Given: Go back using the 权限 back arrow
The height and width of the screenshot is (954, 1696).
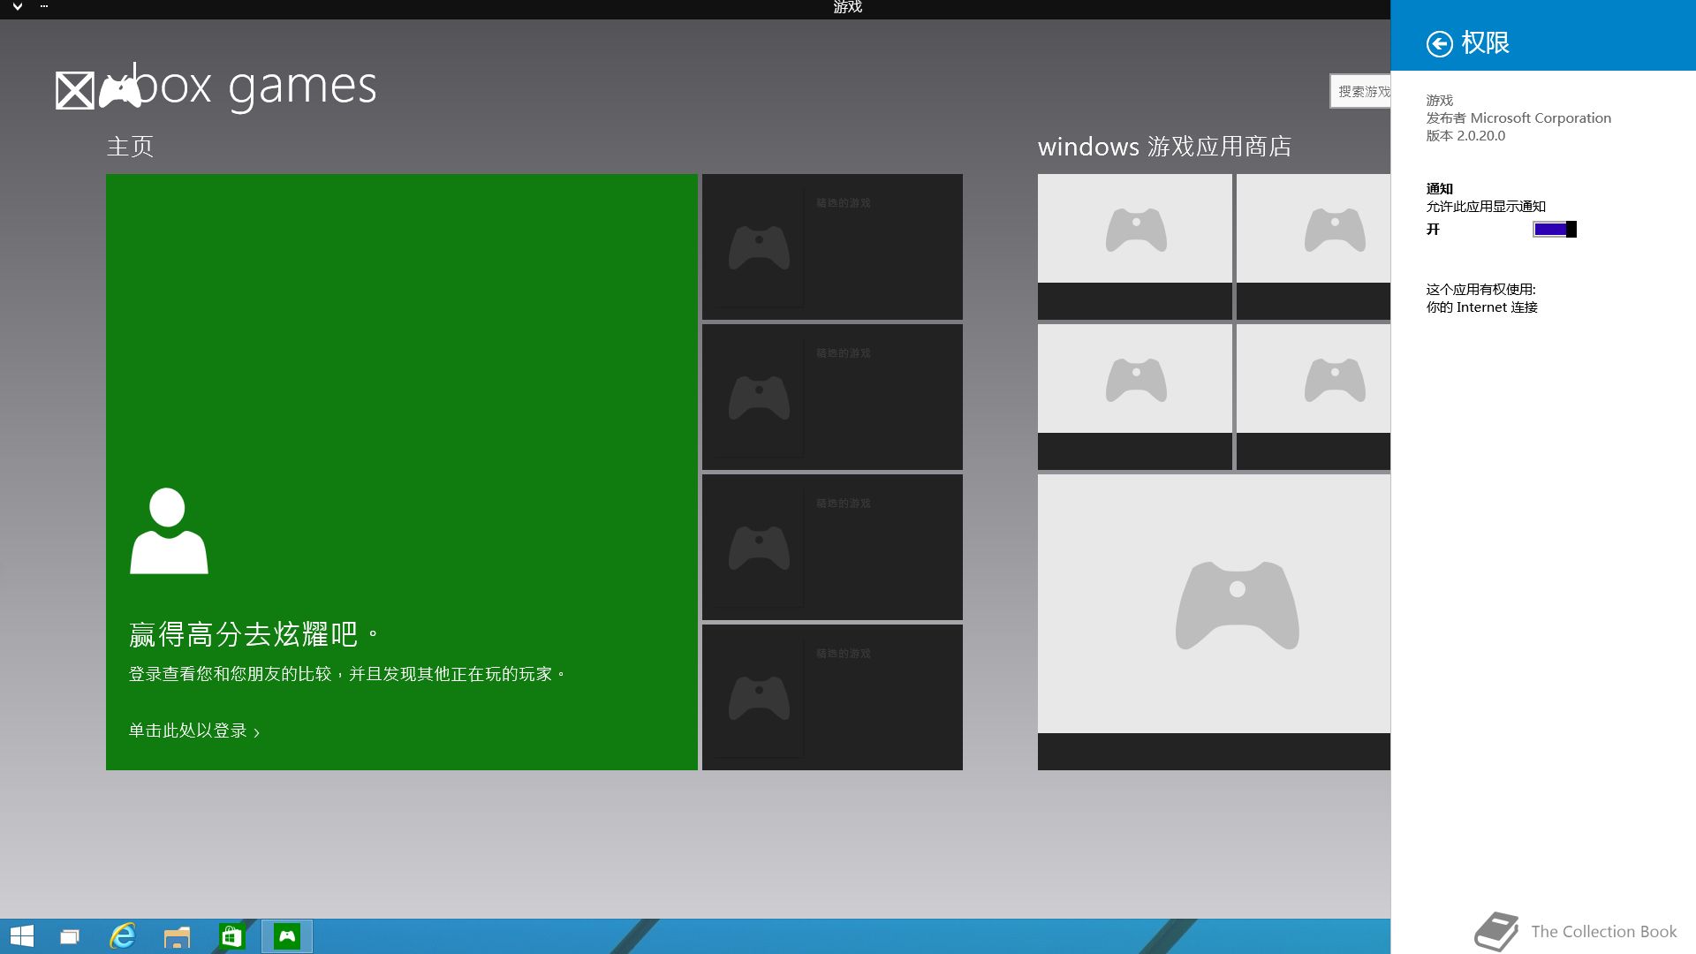Looking at the screenshot, I should [1439, 43].
